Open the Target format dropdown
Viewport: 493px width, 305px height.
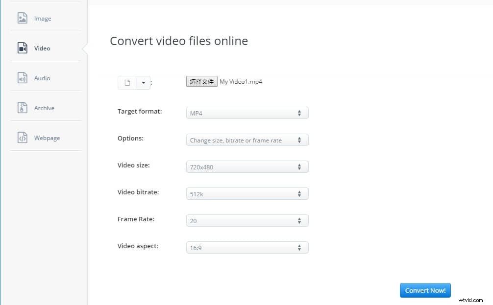coord(246,113)
